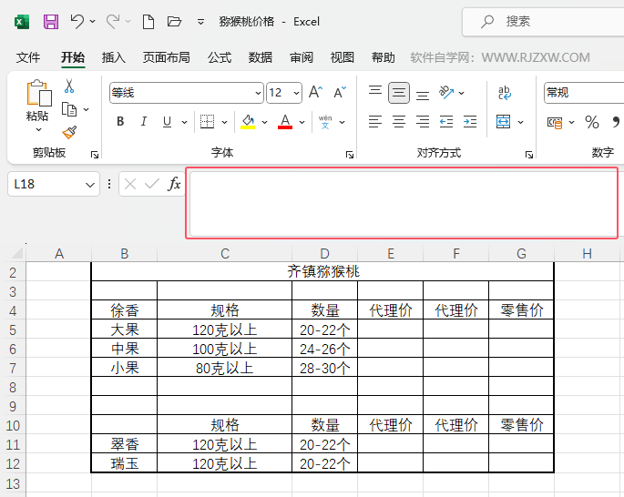Image resolution: width=624 pixels, height=497 pixels.
Task: Toggle top vertical alignment
Action: 375,90
